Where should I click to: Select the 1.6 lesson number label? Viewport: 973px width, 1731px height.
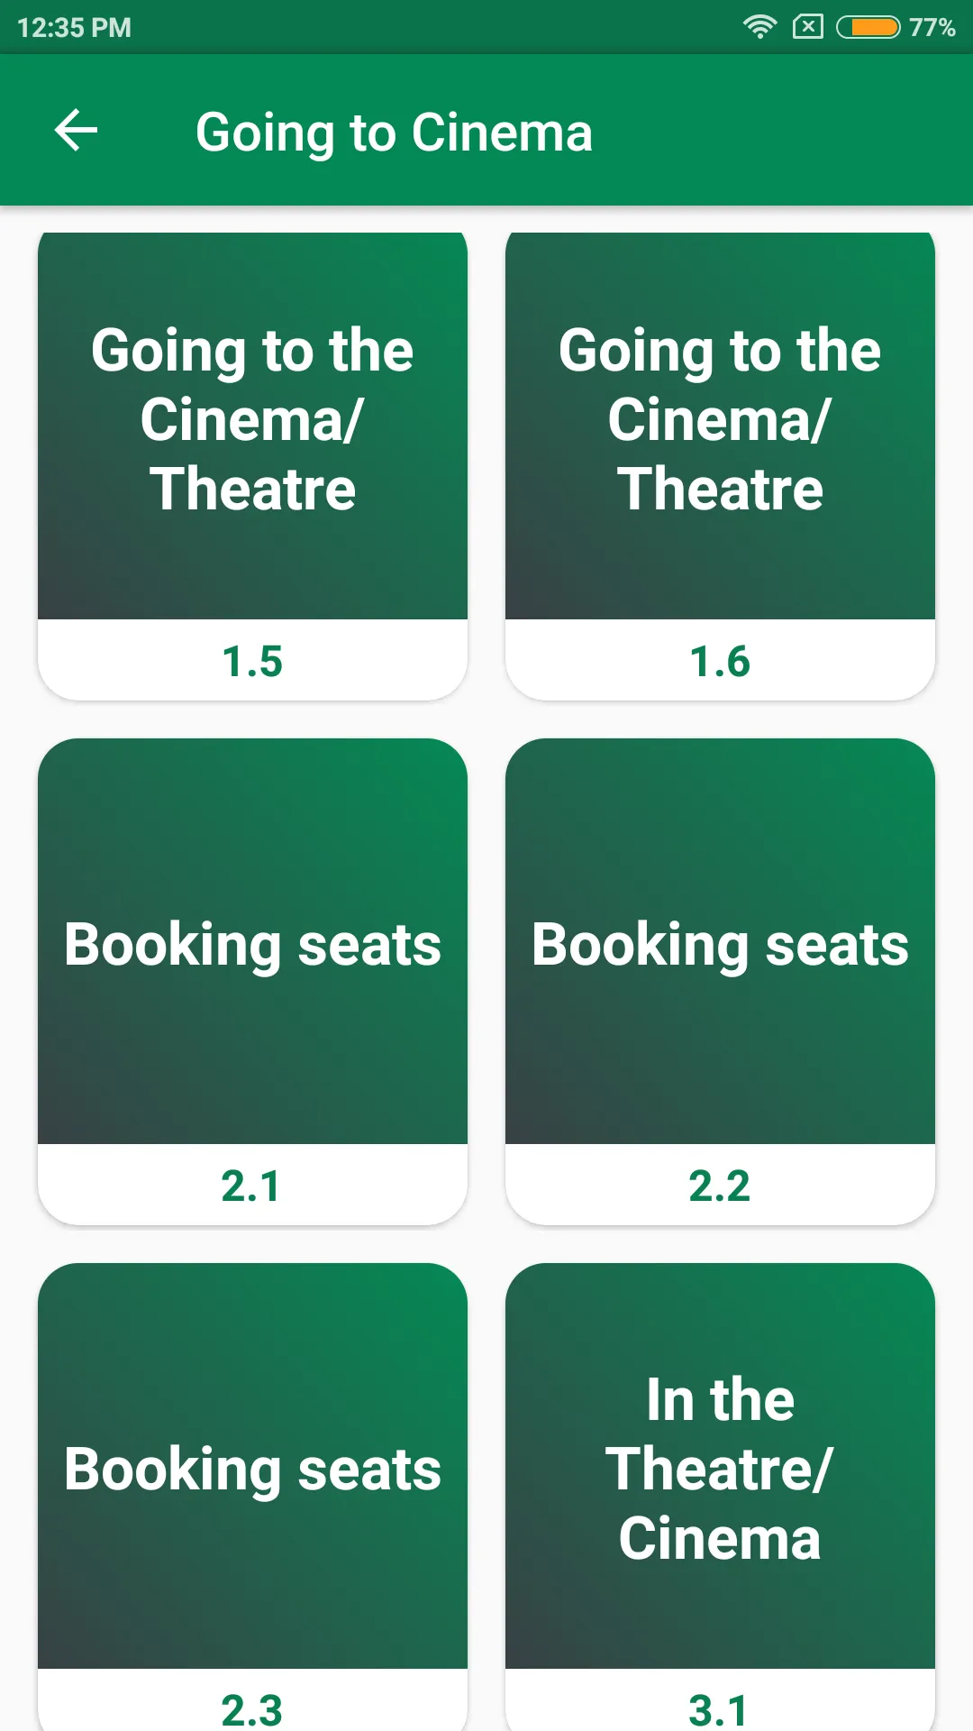click(x=720, y=662)
